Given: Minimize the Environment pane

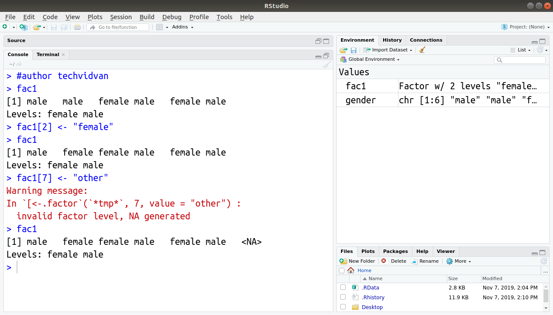Looking at the screenshot, I should (x=535, y=42).
